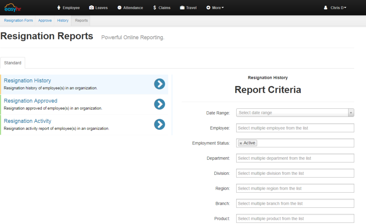Screen dimensions: 366x224
Task: Click the Resignation Activity report link
Action: (28, 121)
